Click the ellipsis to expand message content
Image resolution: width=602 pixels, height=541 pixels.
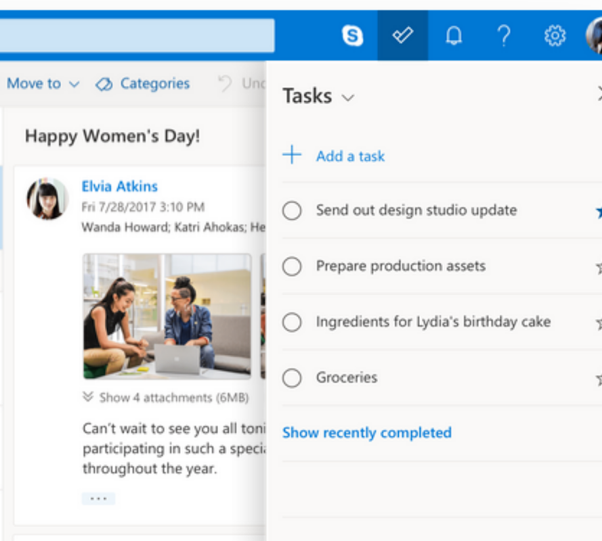pos(98,498)
